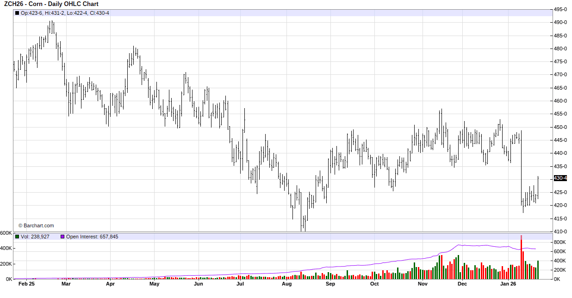572x298 pixels.
Task: Click the last green volume bar
Action: (538, 270)
